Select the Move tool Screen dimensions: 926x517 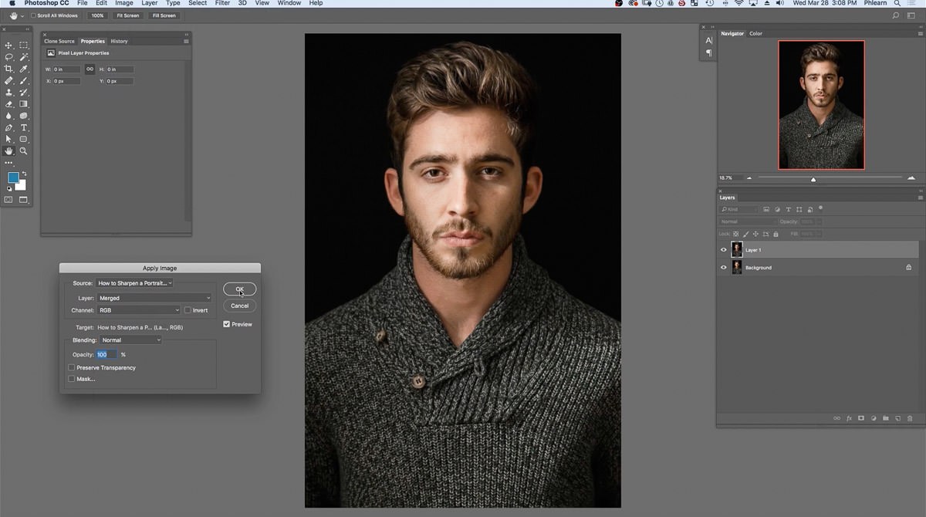coord(9,46)
